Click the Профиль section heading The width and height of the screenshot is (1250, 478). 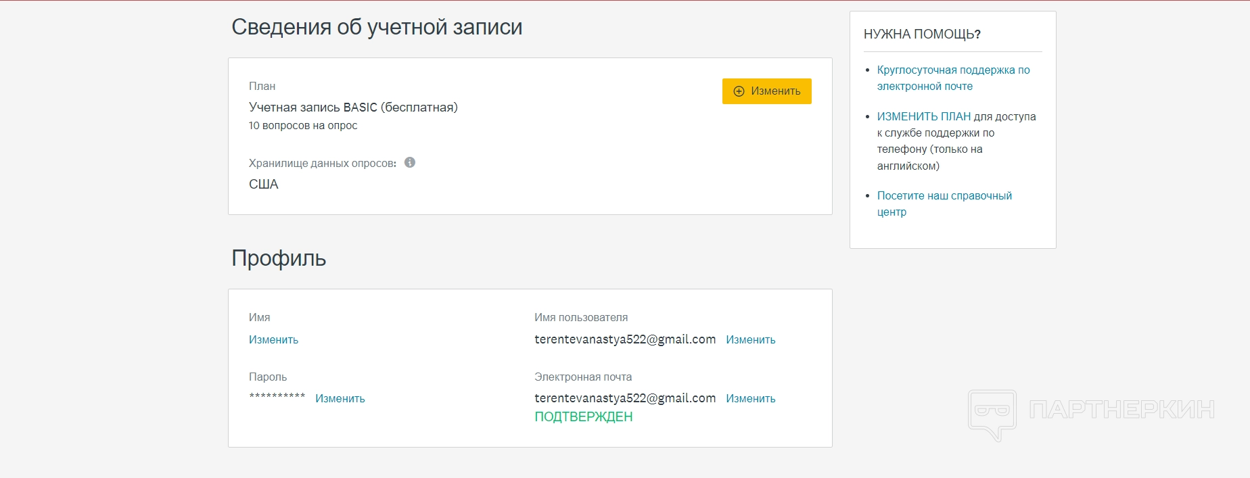279,258
